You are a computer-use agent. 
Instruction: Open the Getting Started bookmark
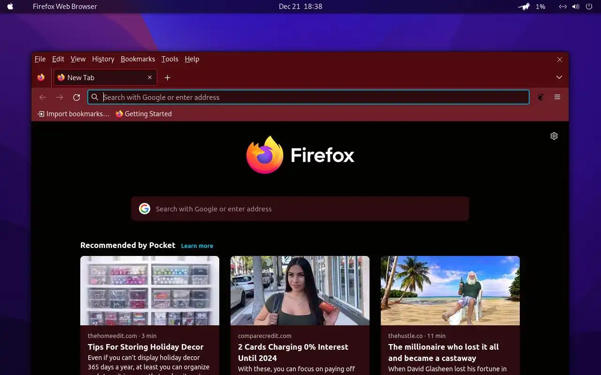click(x=144, y=114)
